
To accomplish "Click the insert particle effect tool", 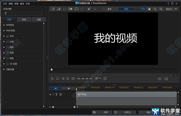I will 59,9.
